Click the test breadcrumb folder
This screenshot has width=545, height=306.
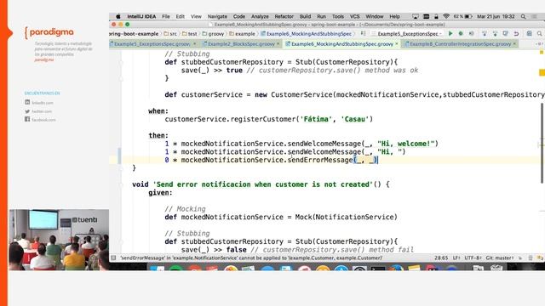coord(189,34)
